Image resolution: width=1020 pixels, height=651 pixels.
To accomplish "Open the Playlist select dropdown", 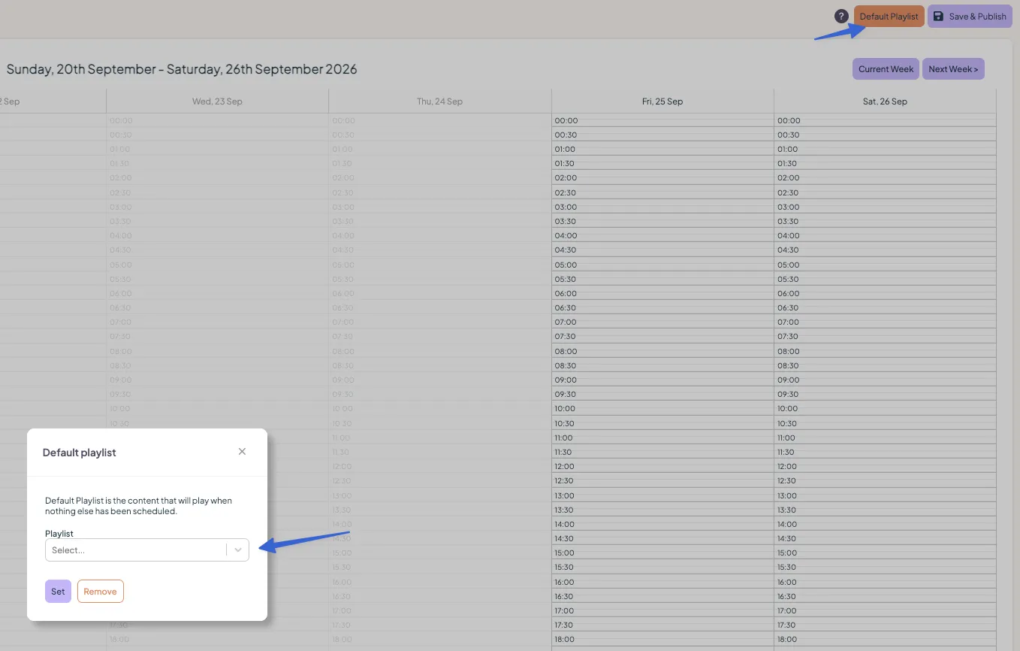I will click(147, 550).
